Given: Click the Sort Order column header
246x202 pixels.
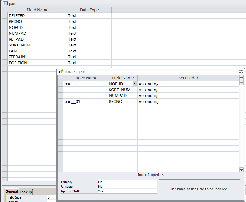Looking at the screenshot, I should pos(188,78).
